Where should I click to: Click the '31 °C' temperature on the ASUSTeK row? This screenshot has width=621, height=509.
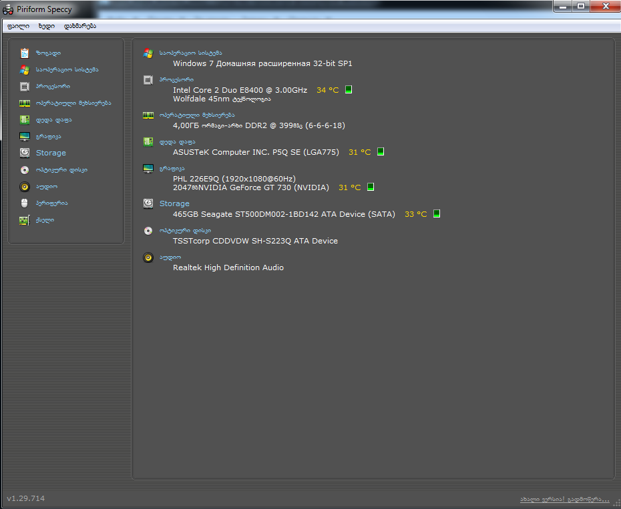[360, 152]
